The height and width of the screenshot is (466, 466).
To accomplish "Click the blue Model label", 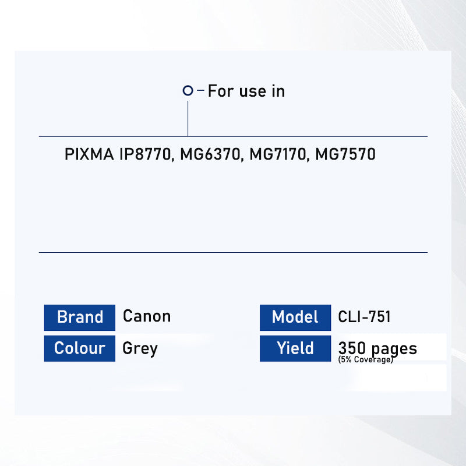I will (295, 317).
